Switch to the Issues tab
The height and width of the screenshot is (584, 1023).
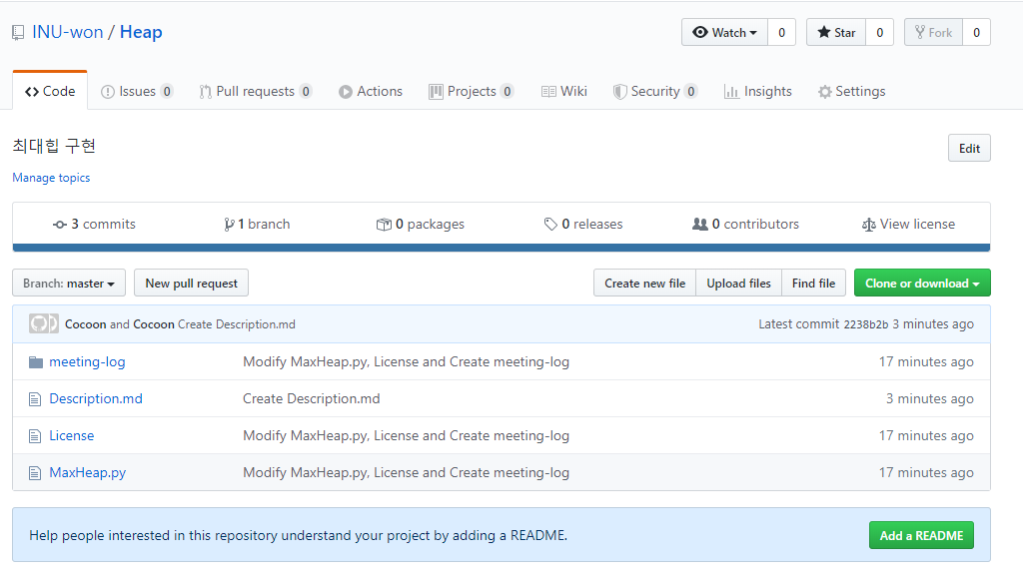coord(137,91)
